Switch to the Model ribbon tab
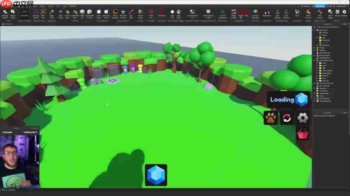Screen dimensions: 350x196 pos(42,6)
